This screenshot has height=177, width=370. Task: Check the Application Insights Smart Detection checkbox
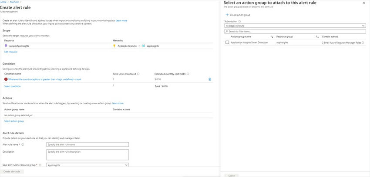(227, 43)
